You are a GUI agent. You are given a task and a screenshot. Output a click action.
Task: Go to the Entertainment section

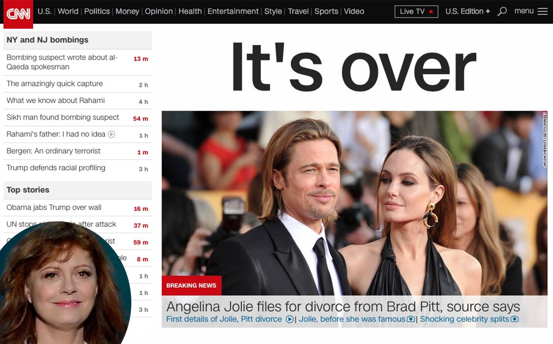(233, 12)
